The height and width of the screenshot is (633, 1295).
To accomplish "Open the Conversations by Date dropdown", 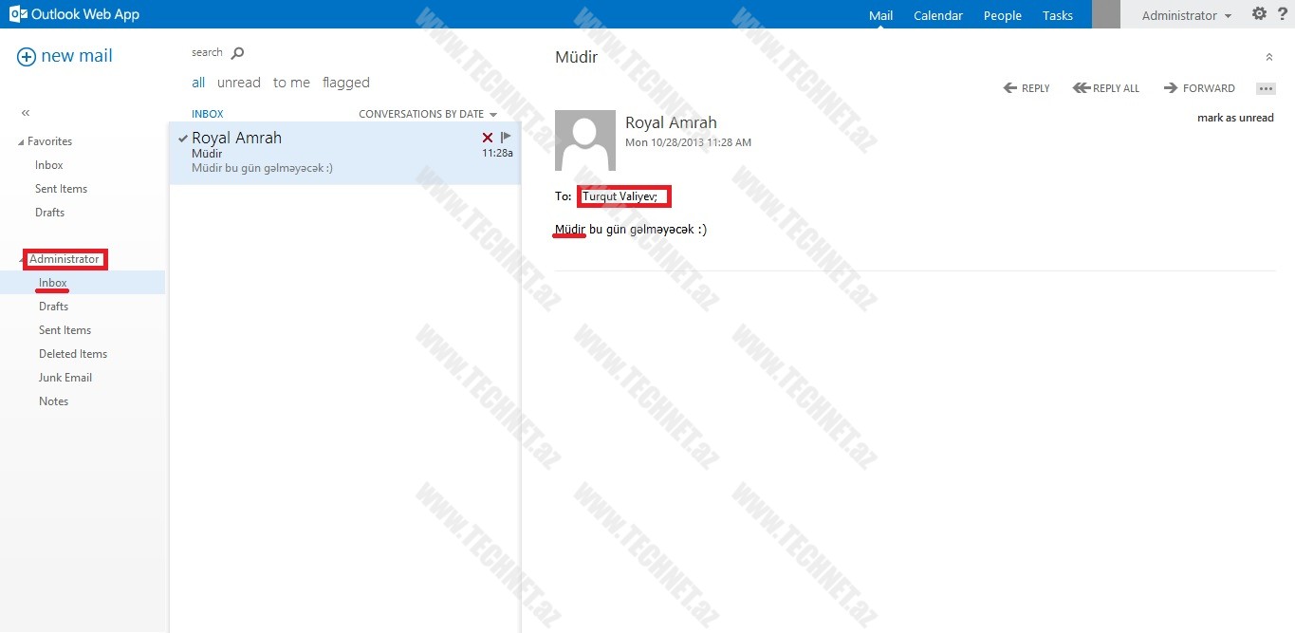I will pos(427,114).
